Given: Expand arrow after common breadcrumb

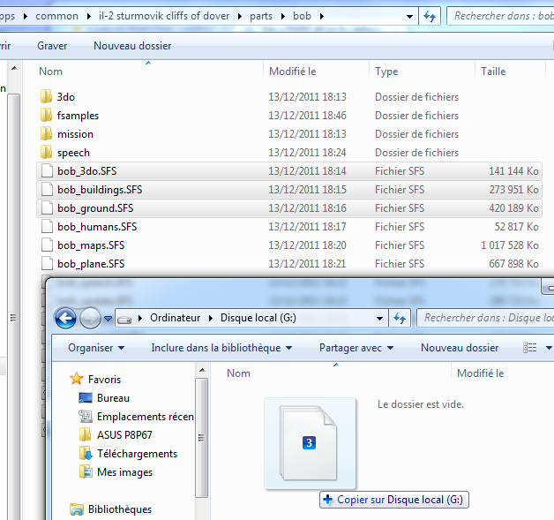Looking at the screenshot, I should (89, 16).
